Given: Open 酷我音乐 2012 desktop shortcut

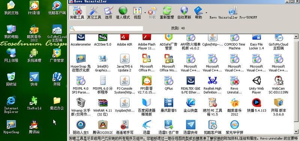Looking at the screenshot, I should tap(34, 33).
